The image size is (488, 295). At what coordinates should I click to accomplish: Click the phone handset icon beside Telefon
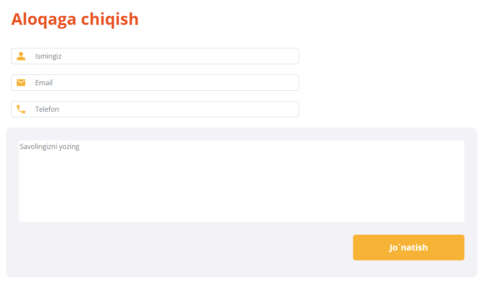tap(21, 109)
